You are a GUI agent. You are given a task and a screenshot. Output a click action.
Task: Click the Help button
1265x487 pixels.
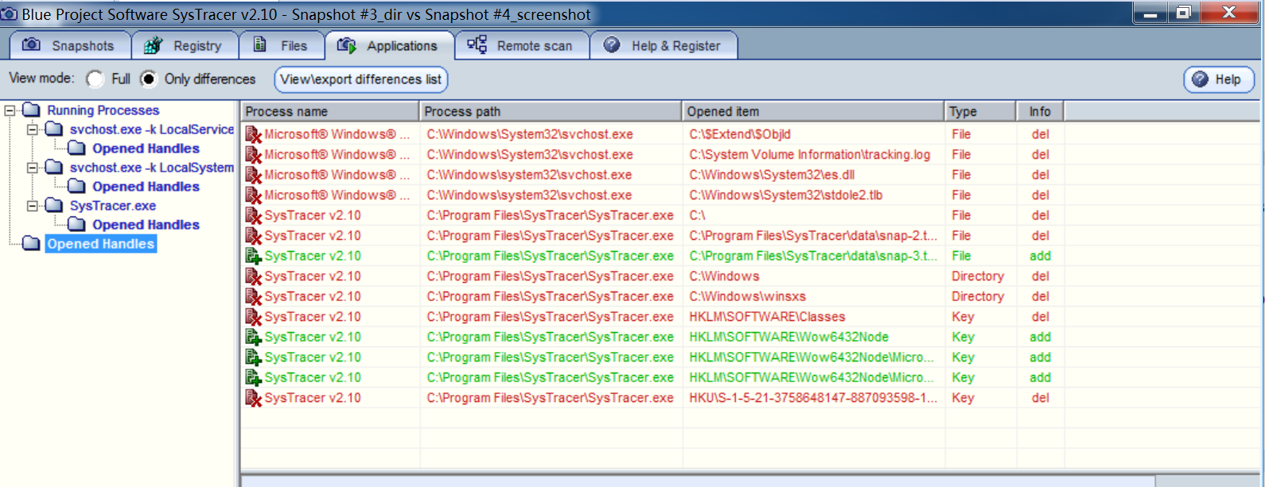coord(1219,79)
